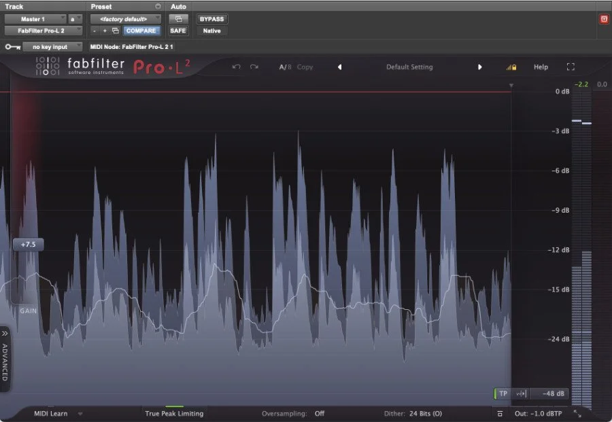Open the Master 1 track selector
This screenshot has height=422, width=612.
pos(35,19)
